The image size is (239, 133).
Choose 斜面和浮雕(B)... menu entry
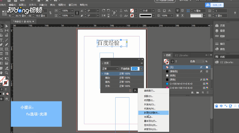point(154,113)
